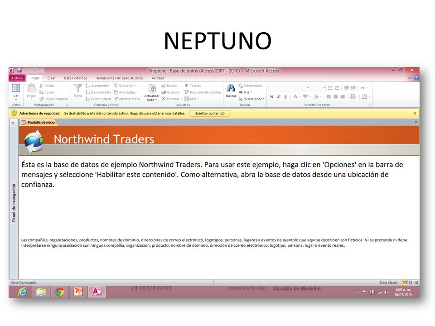The image size is (435, 326).
Task: Open the text highlight color picker
Action: [307, 96]
